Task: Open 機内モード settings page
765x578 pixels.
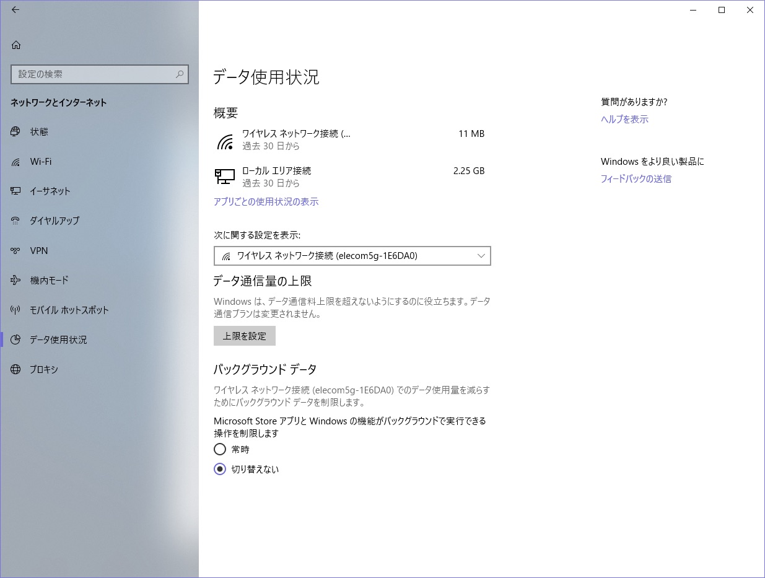Action: click(x=99, y=281)
